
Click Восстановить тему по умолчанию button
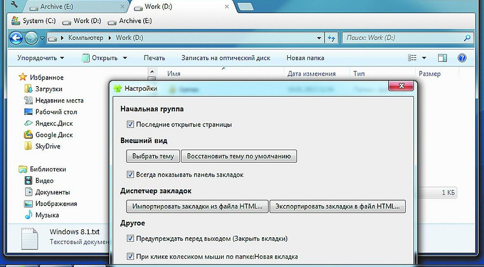239,156
